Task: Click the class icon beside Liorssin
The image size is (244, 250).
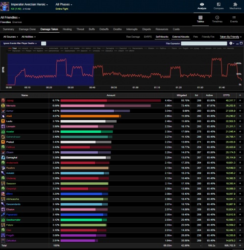Action: point(3,126)
